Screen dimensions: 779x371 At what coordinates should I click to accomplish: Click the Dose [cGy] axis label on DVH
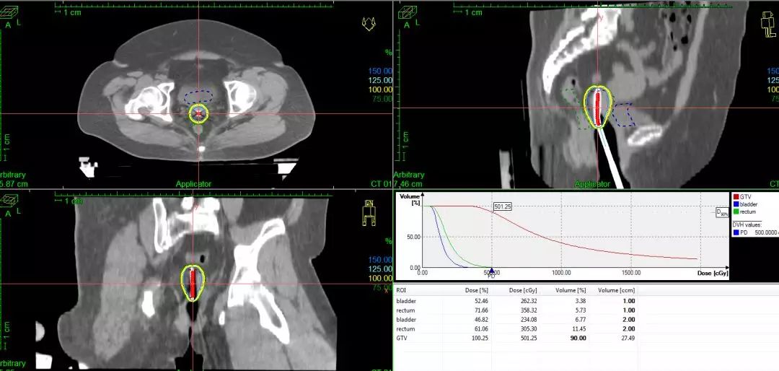713,273
